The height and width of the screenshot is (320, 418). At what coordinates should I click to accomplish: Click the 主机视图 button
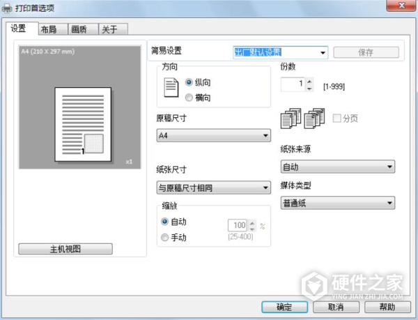click(65, 249)
